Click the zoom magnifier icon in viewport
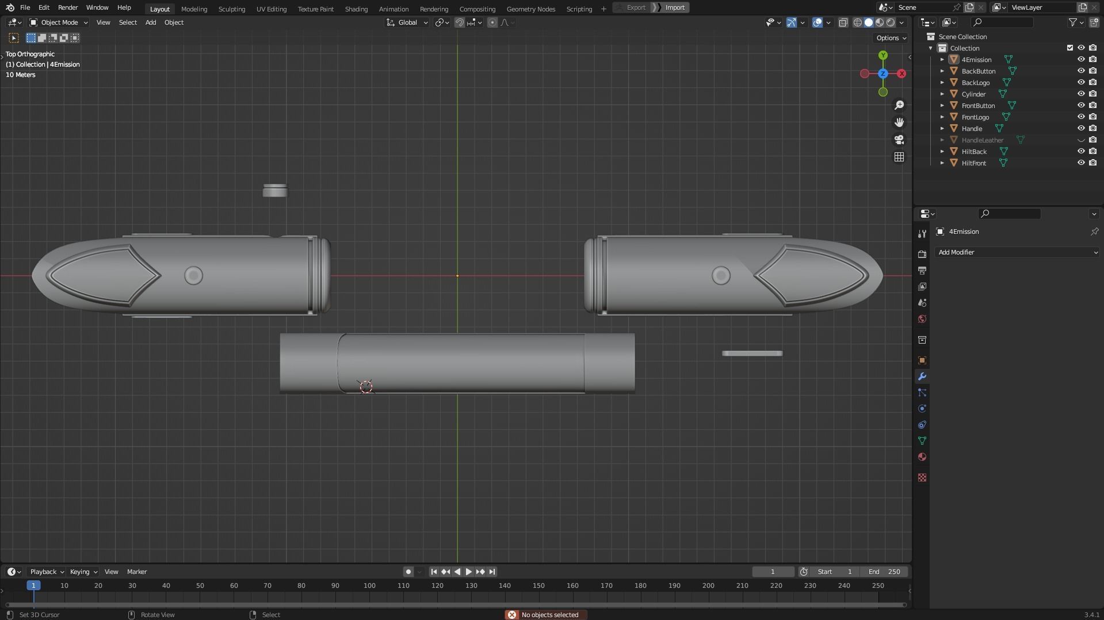1104x620 pixels. click(x=899, y=105)
